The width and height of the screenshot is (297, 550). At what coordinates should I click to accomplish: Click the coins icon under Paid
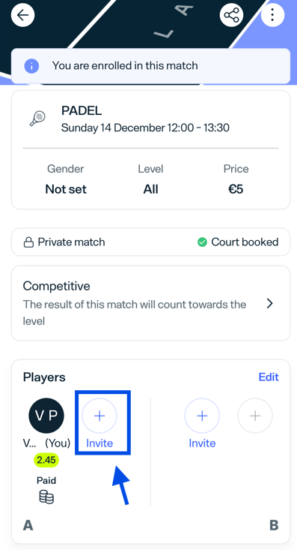[x=46, y=497]
